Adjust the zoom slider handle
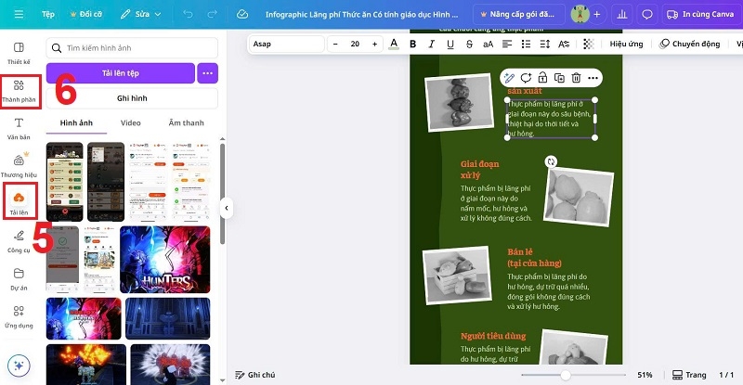 566,375
